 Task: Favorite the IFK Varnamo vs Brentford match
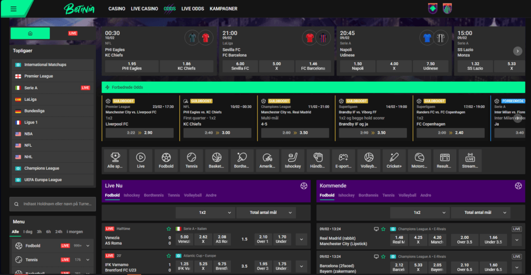pyautogui.click(x=169, y=256)
